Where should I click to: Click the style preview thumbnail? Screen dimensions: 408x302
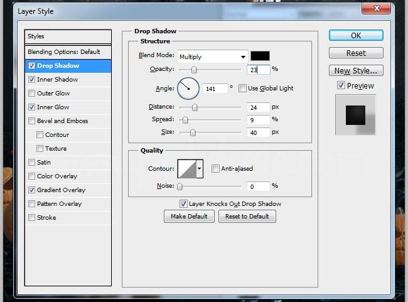coord(355,114)
